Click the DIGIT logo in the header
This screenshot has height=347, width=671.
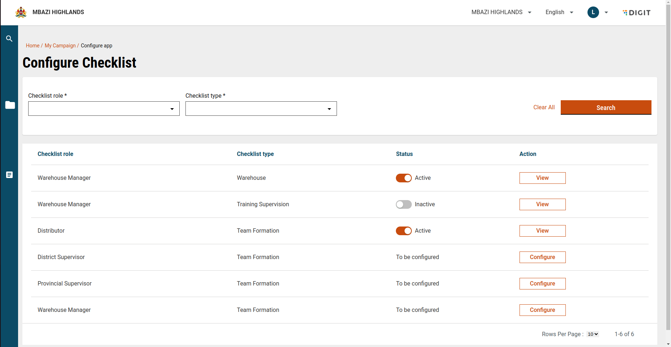pos(637,13)
